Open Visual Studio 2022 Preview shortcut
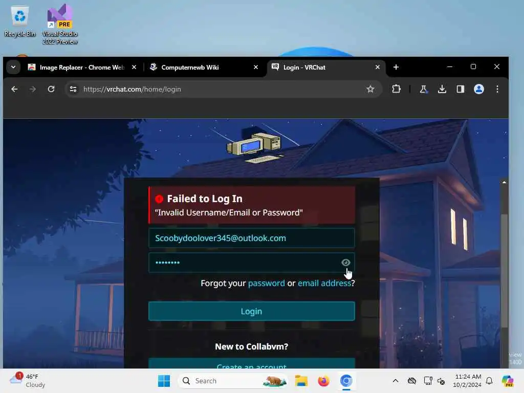 [60, 24]
